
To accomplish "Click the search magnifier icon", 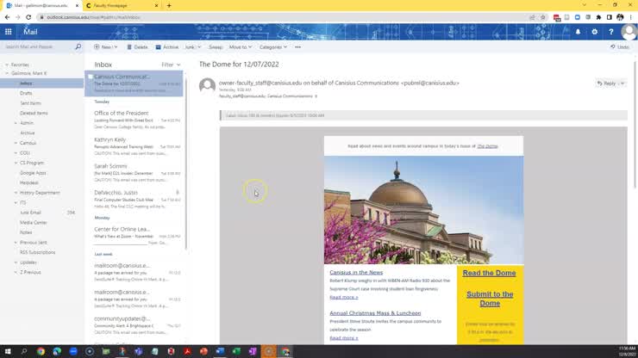I will tap(78, 46).
